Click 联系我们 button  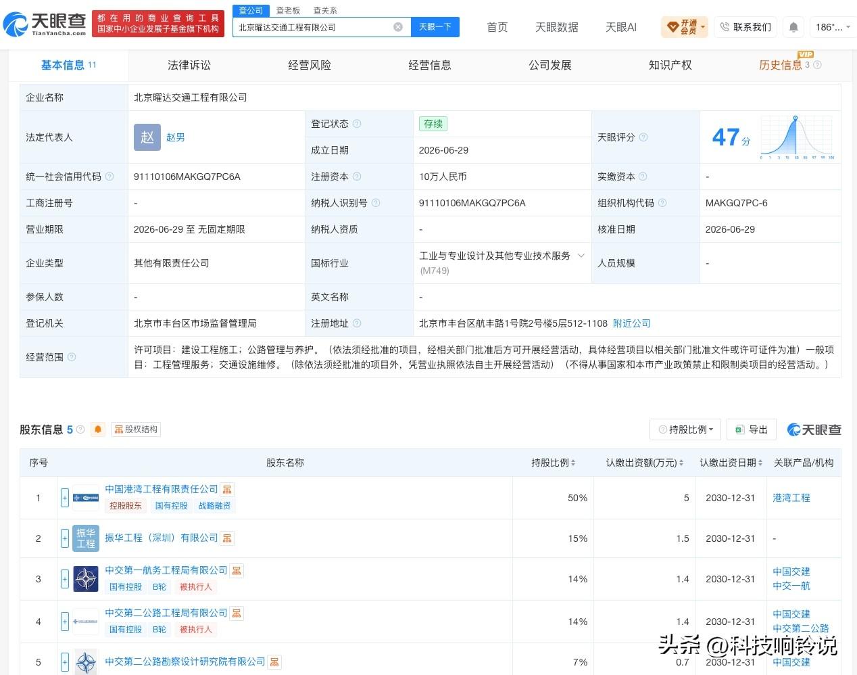point(745,27)
